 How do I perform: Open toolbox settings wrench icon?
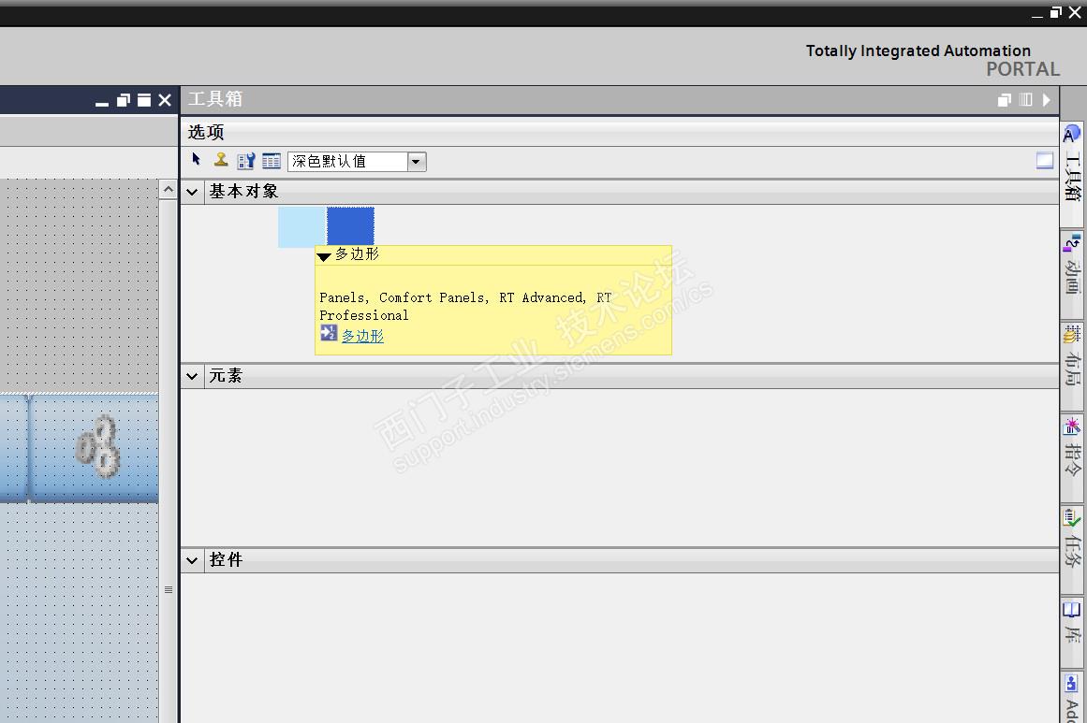[246, 161]
